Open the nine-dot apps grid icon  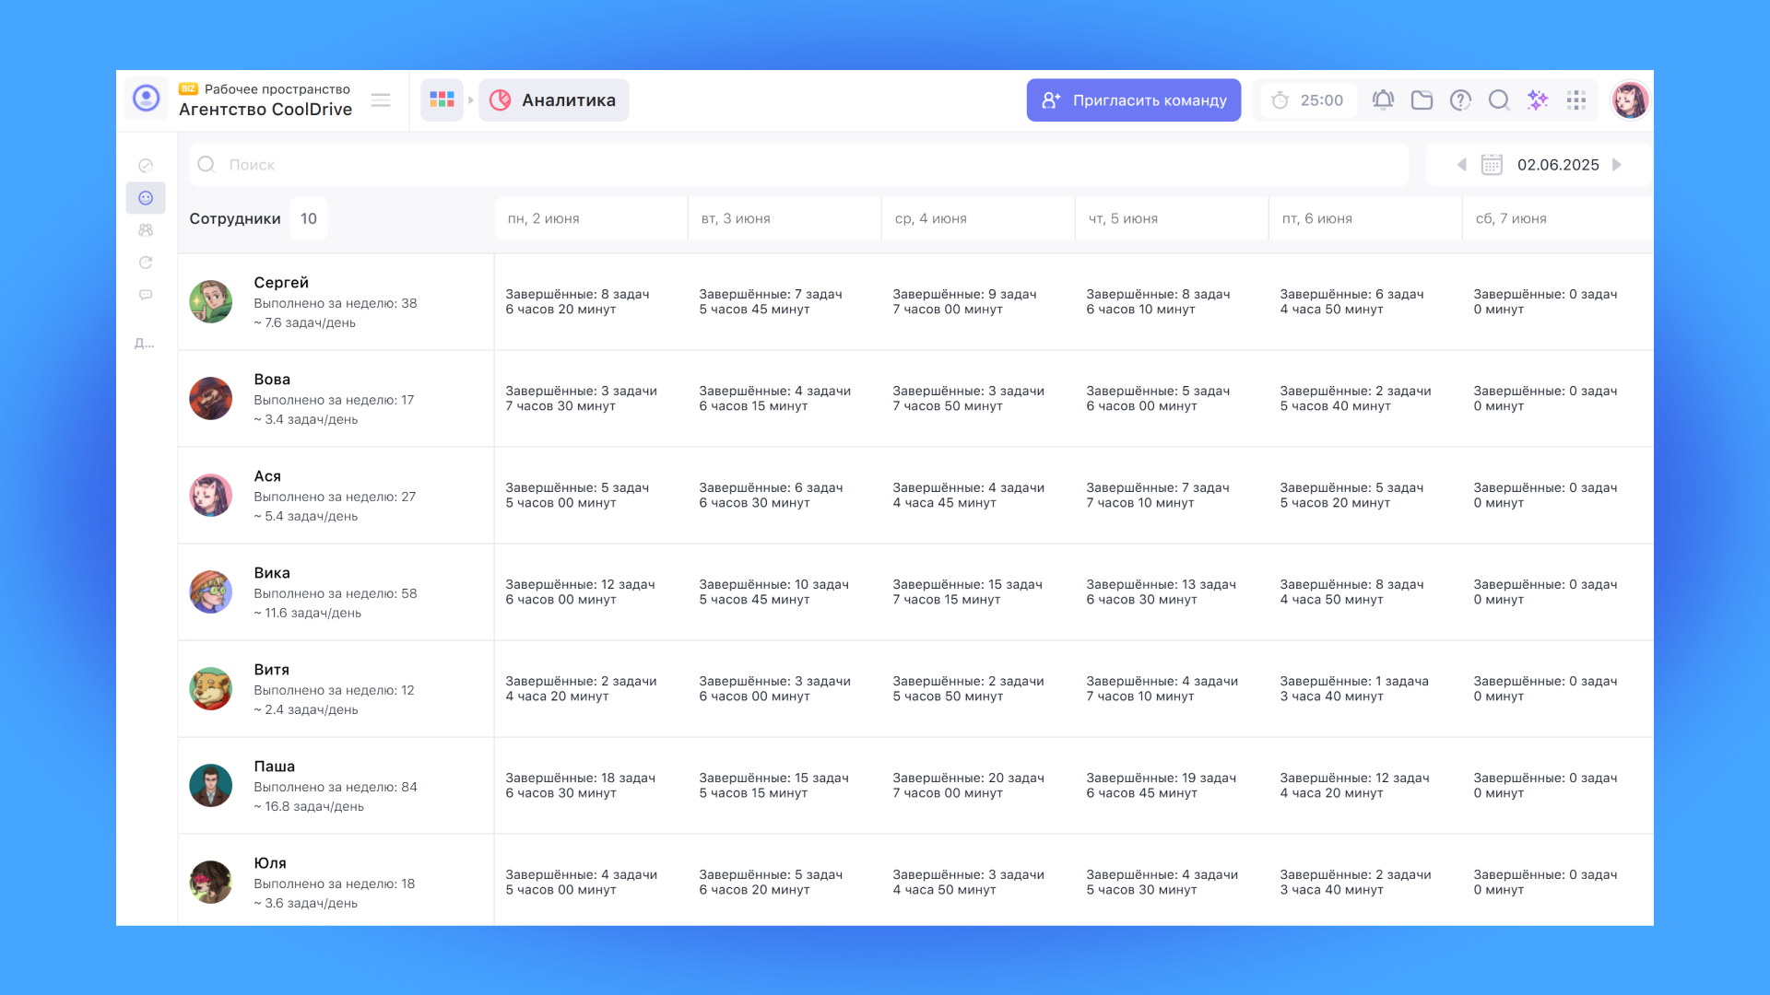[x=1576, y=100]
